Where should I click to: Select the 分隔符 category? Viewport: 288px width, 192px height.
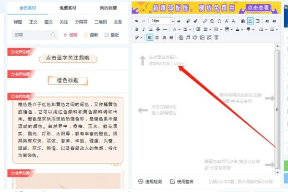click(x=81, y=22)
